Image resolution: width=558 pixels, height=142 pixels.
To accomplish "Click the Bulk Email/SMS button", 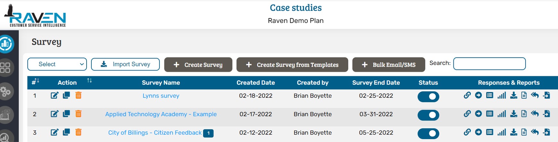I will 389,64.
